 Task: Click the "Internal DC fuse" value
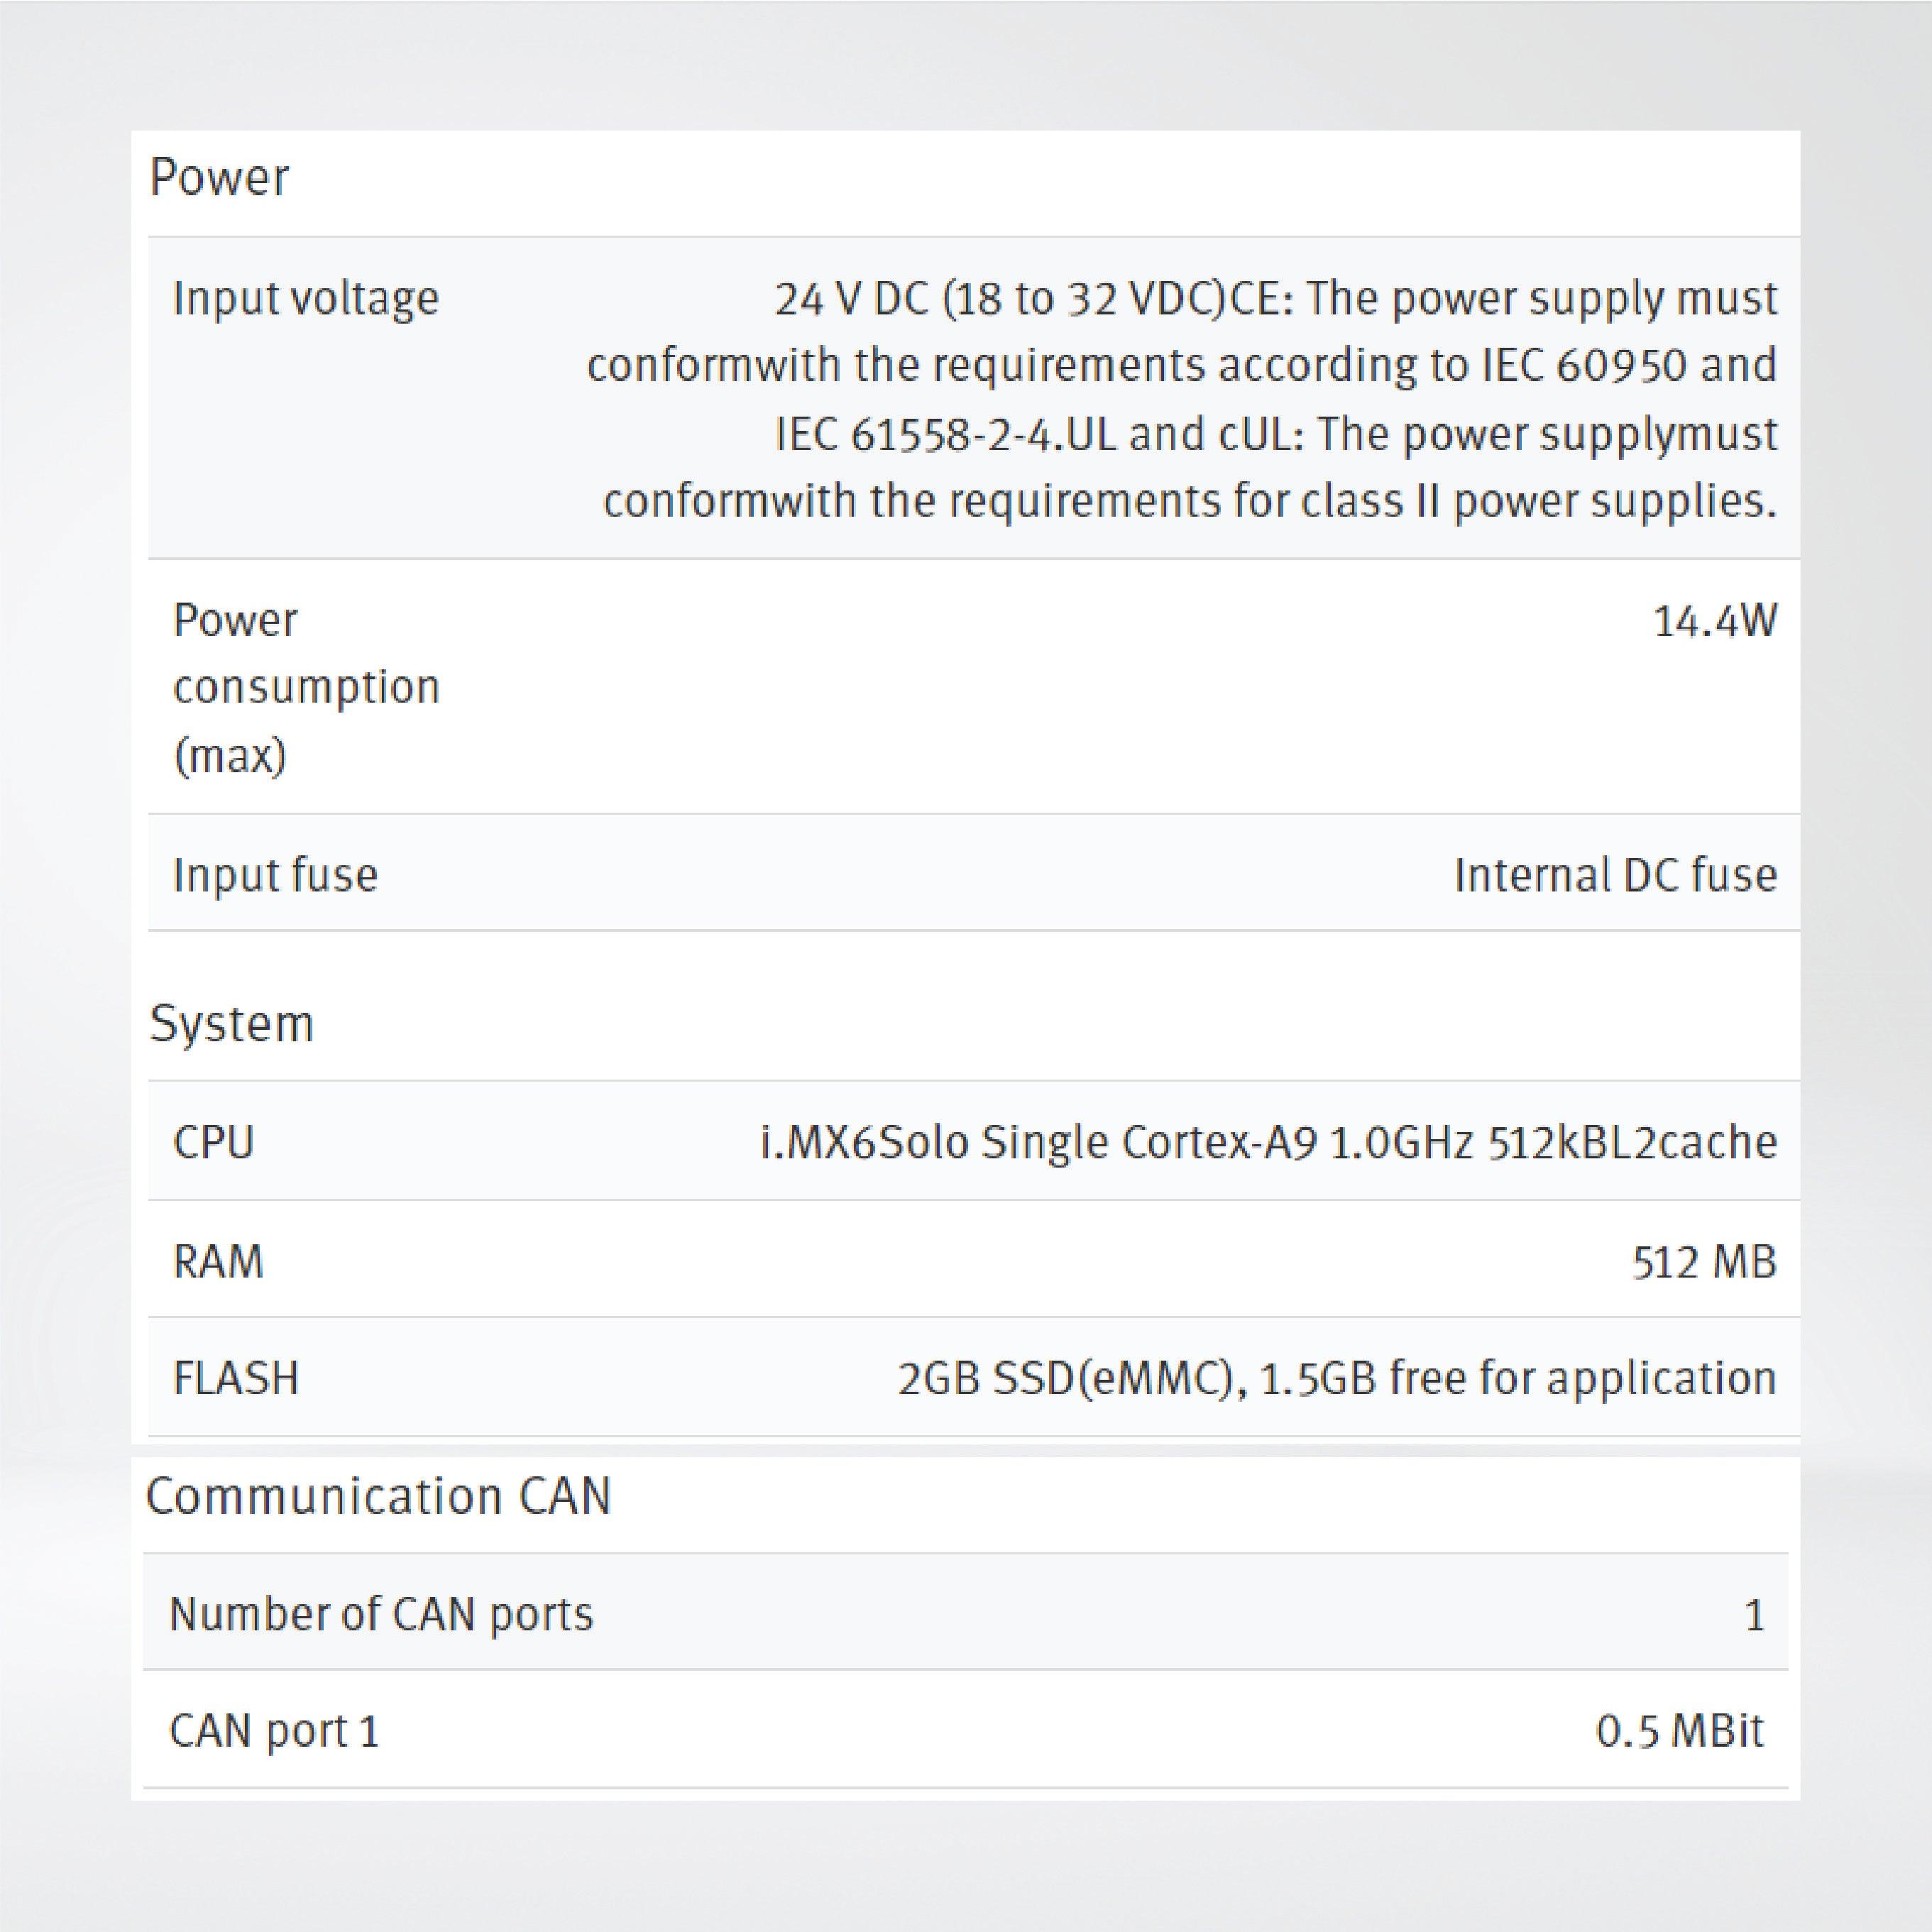pos(1615,875)
